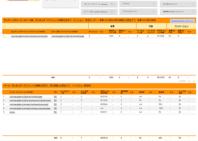Open the /home page link
This screenshot has height=141, width=198.
pyautogui.click(x=12, y=112)
